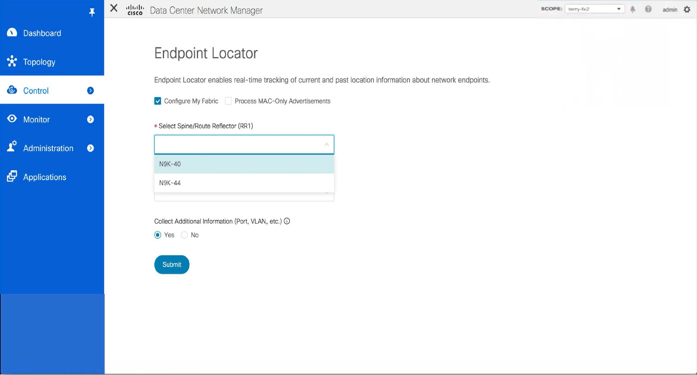
Task: Click the Monitor eye icon
Action: pyautogui.click(x=12, y=119)
